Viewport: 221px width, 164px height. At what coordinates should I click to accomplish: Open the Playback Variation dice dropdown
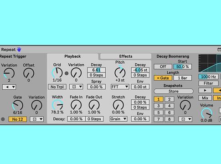tap(76, 87)
